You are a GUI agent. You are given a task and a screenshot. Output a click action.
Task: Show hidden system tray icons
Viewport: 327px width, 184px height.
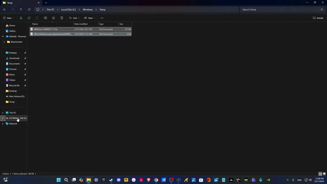click(x=287, y=180)
